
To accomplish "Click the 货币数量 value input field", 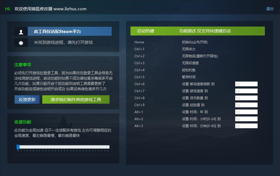I will pos(246,98).
